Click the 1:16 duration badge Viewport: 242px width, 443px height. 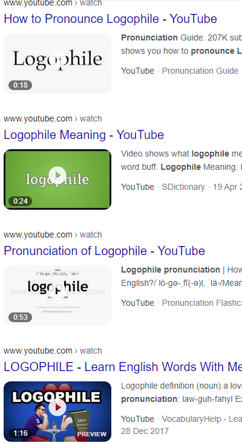click(x=21, y=433)
